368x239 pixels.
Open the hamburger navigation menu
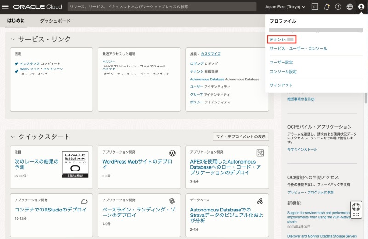6,7
